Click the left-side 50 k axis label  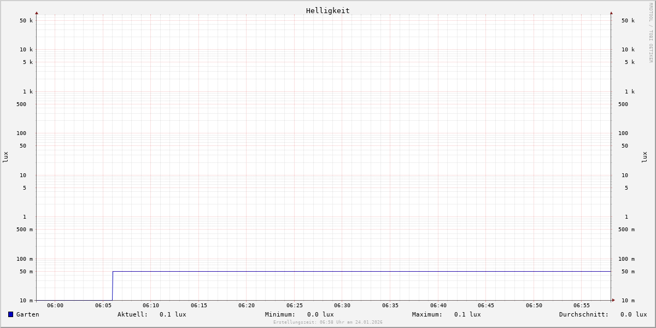click(26, 21)
